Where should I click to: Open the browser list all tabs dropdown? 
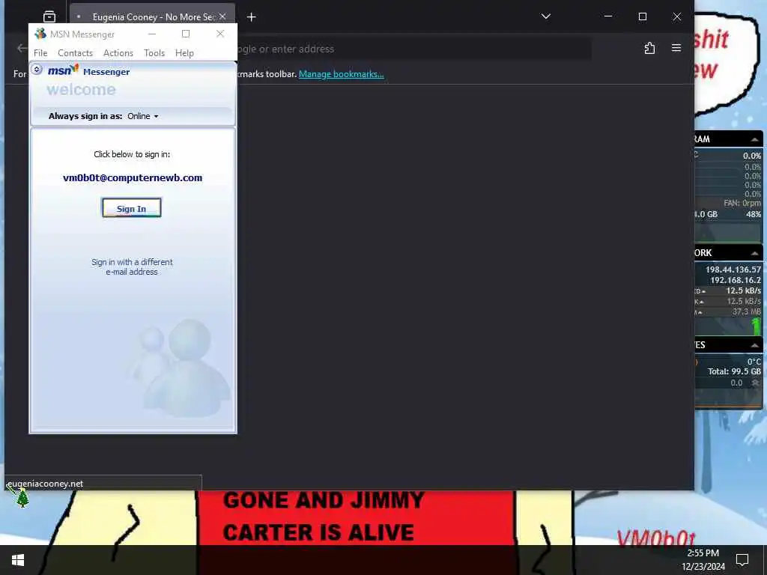point(546,16)
